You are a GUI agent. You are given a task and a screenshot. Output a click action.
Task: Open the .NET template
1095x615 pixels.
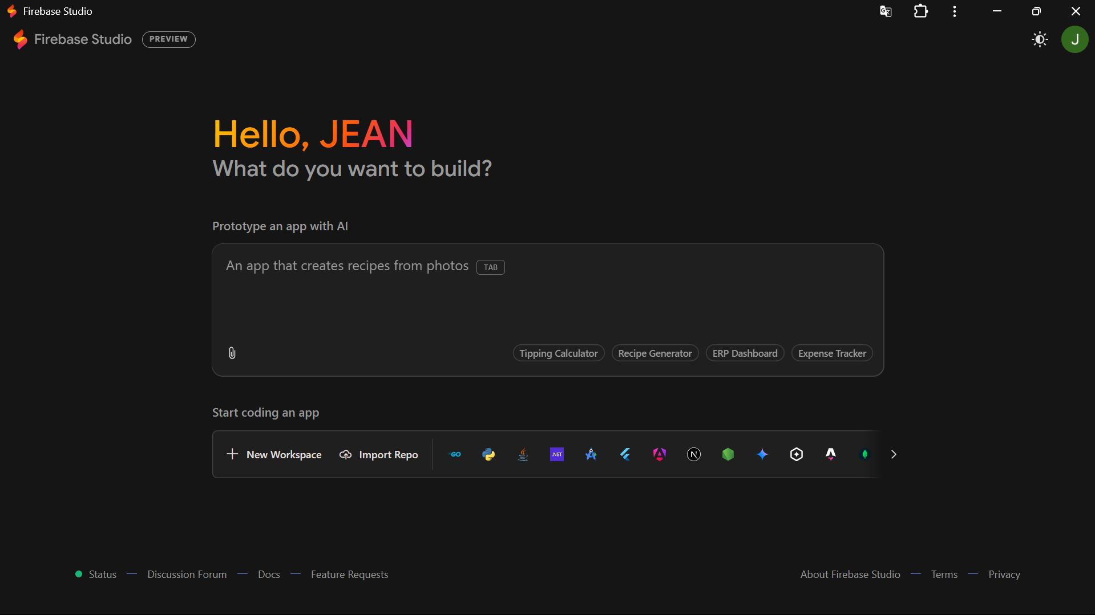557,454
